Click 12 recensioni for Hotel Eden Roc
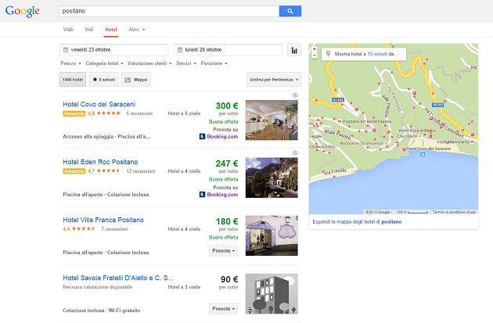 141,171
